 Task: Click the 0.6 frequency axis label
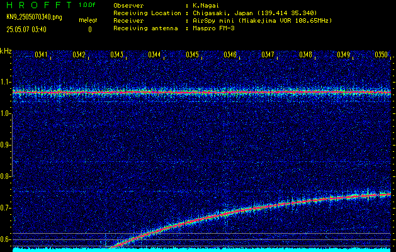(6, 239)
